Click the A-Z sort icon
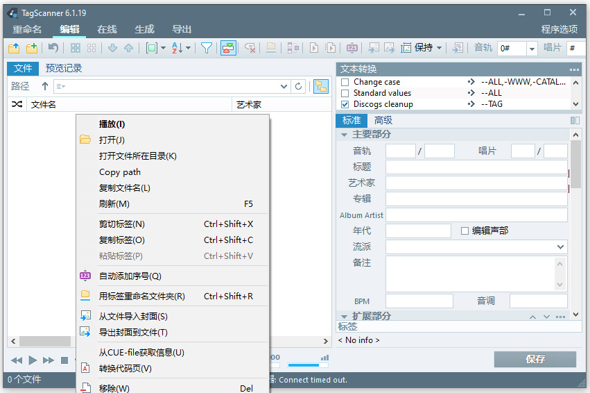 177,48
